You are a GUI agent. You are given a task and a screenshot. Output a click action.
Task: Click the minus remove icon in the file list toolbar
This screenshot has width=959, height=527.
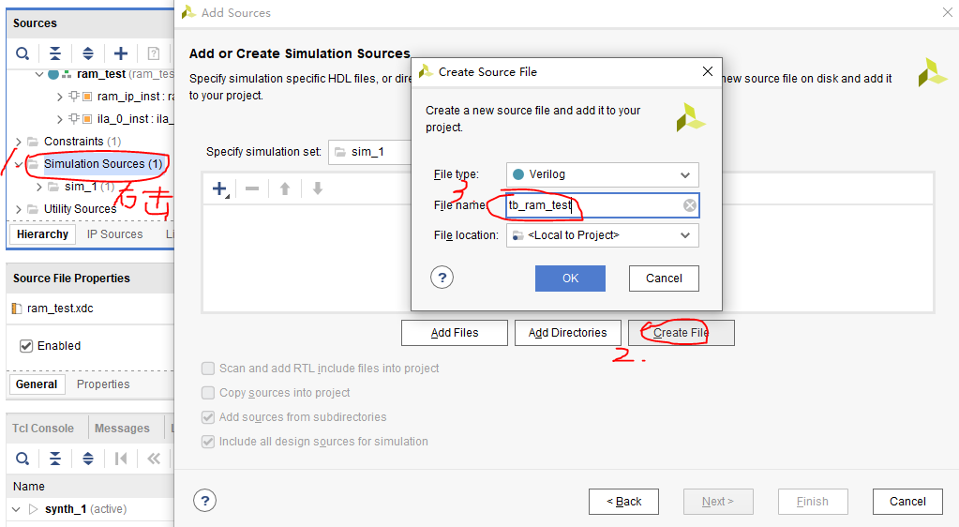click(252, 189)
